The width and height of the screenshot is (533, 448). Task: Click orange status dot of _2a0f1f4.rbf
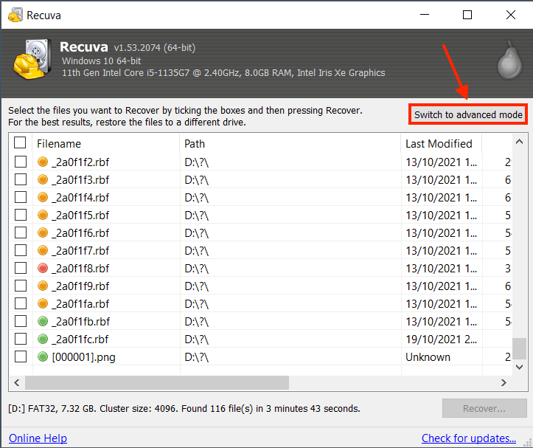click(43, 197)
